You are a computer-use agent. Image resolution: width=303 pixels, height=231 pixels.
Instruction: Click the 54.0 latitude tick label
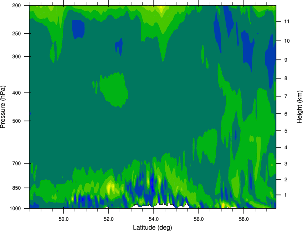click(x=154, y=219)
